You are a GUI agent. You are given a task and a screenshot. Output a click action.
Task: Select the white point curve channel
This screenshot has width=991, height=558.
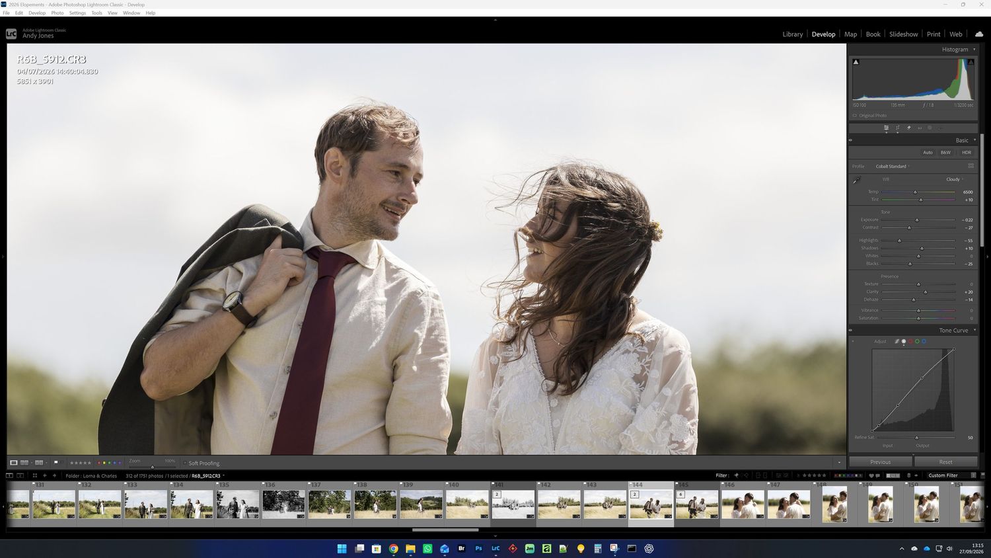(904, 342)
